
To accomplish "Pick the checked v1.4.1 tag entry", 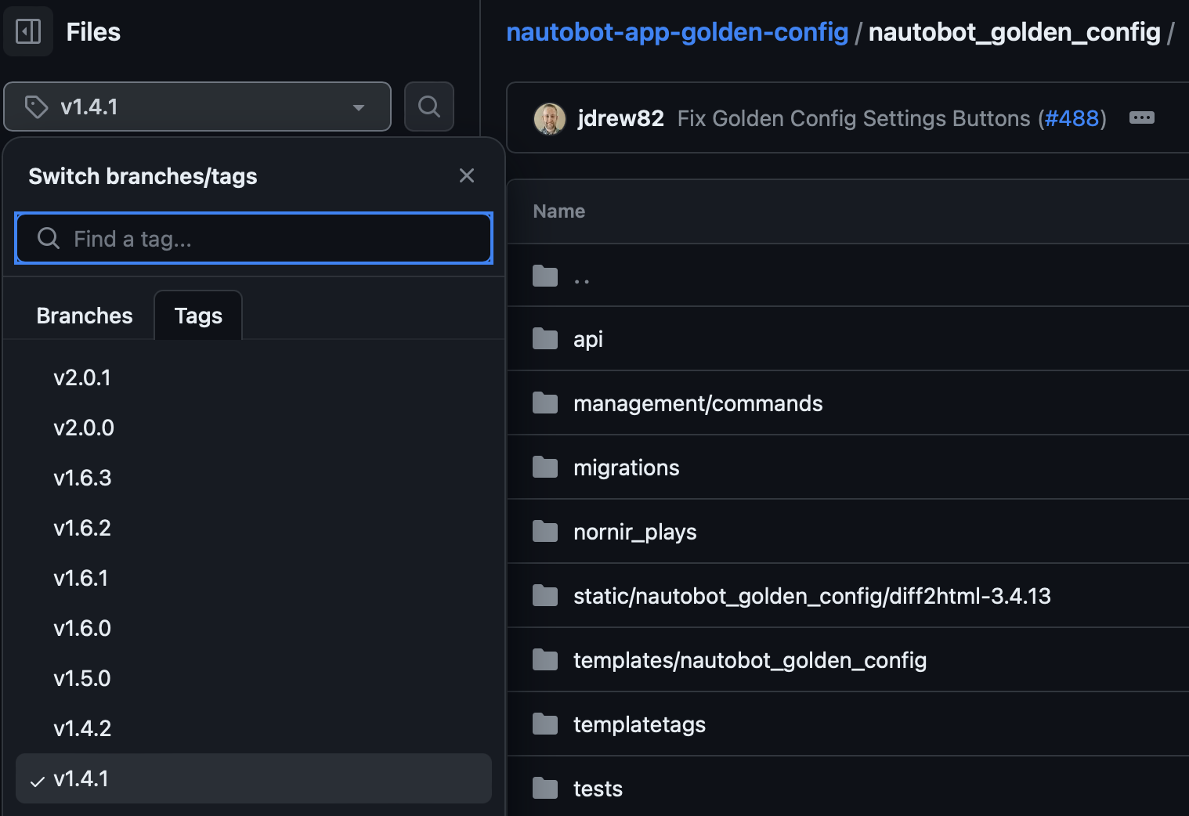I will click(81, 778).
